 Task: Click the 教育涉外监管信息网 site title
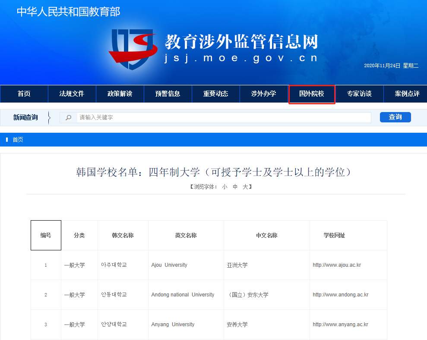click(241, 41)
